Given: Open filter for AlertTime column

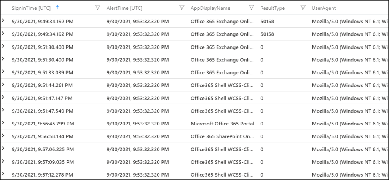Looking at the screenshot, I should (182, 8).
